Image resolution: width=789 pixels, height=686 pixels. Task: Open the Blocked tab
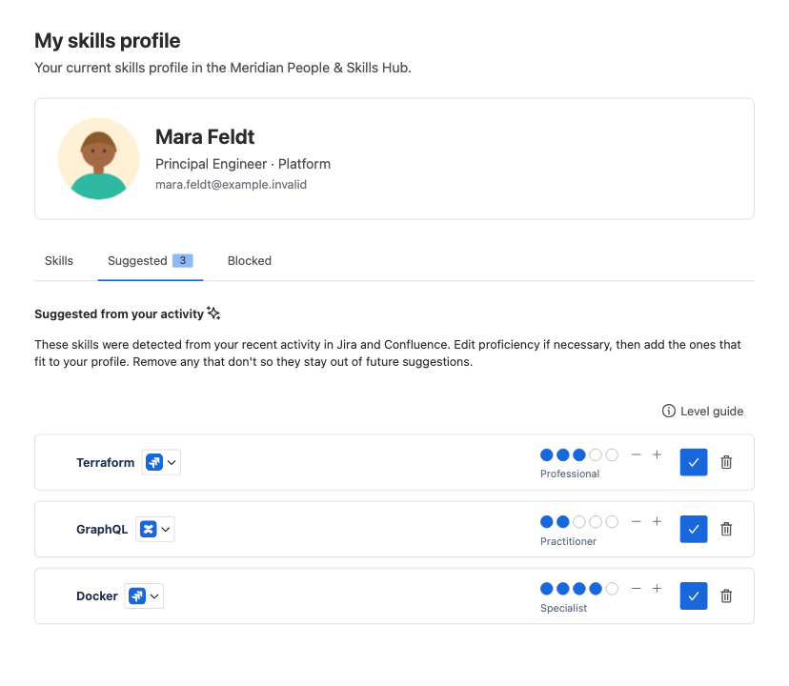pos(249,261)
